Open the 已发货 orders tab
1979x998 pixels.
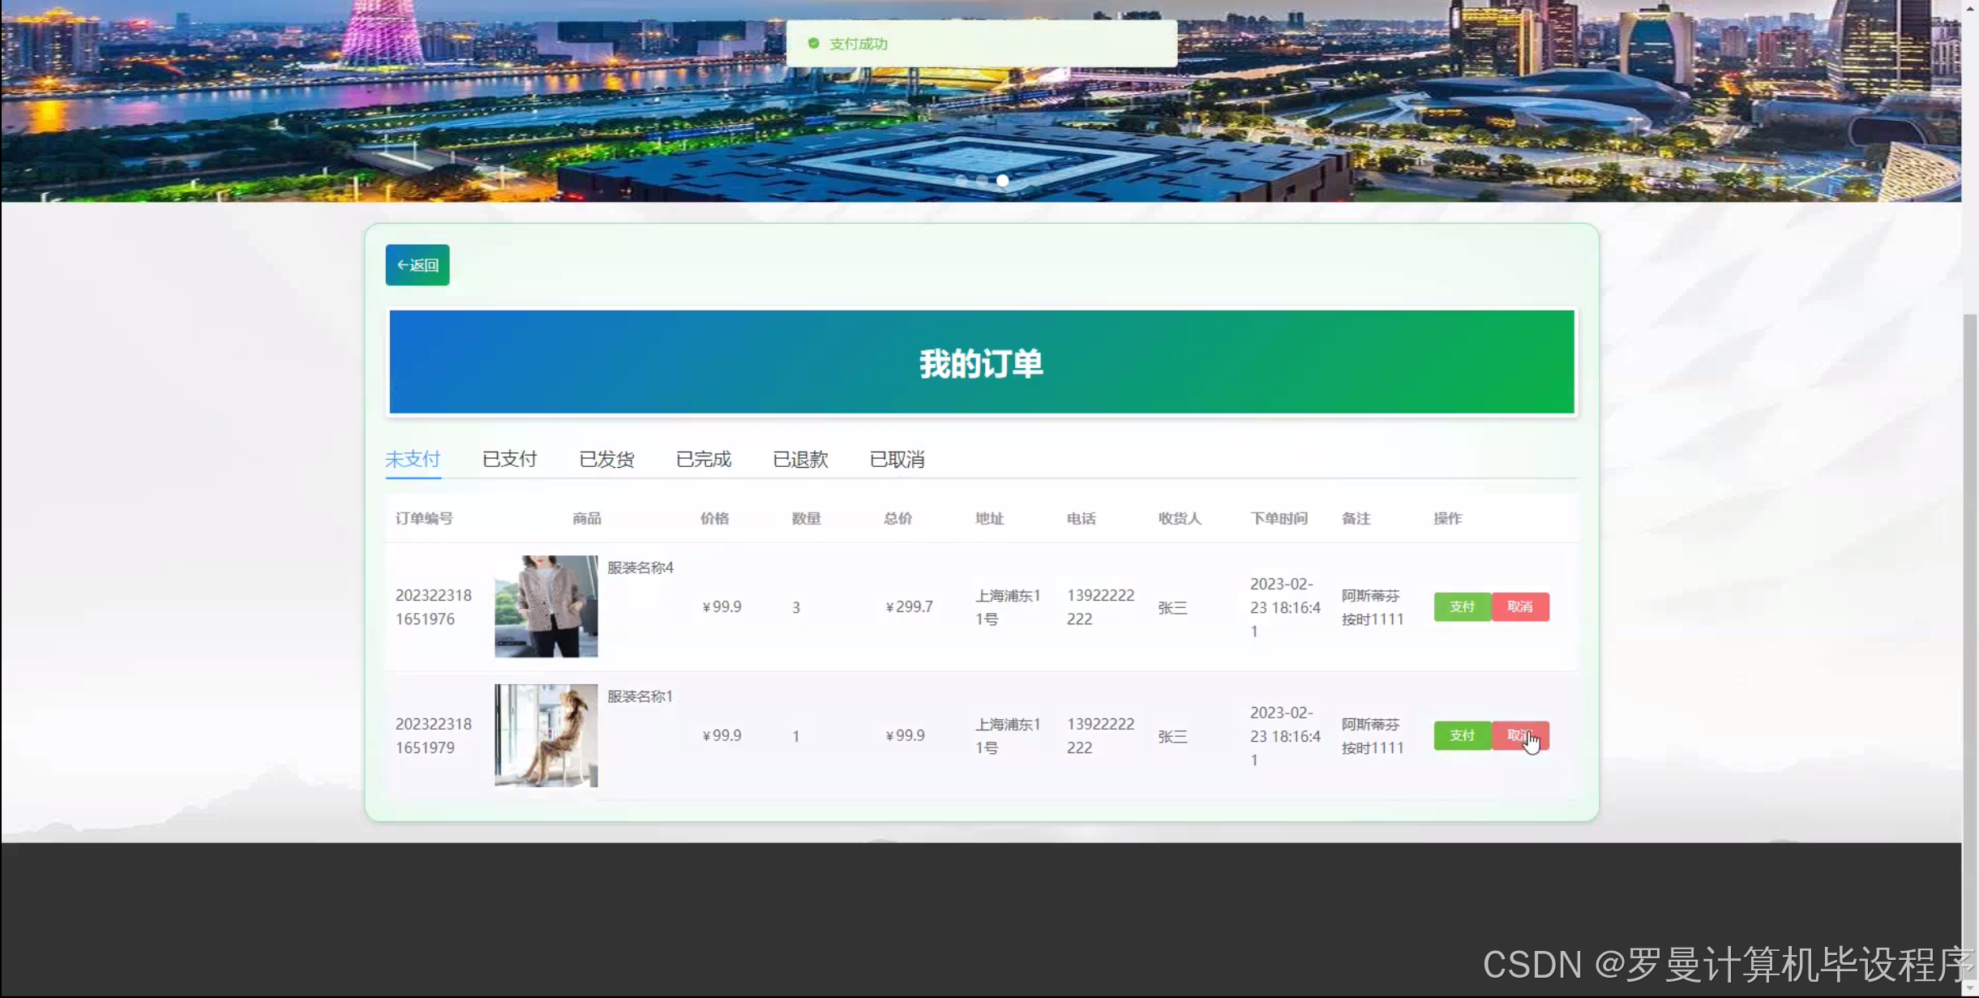606,460
